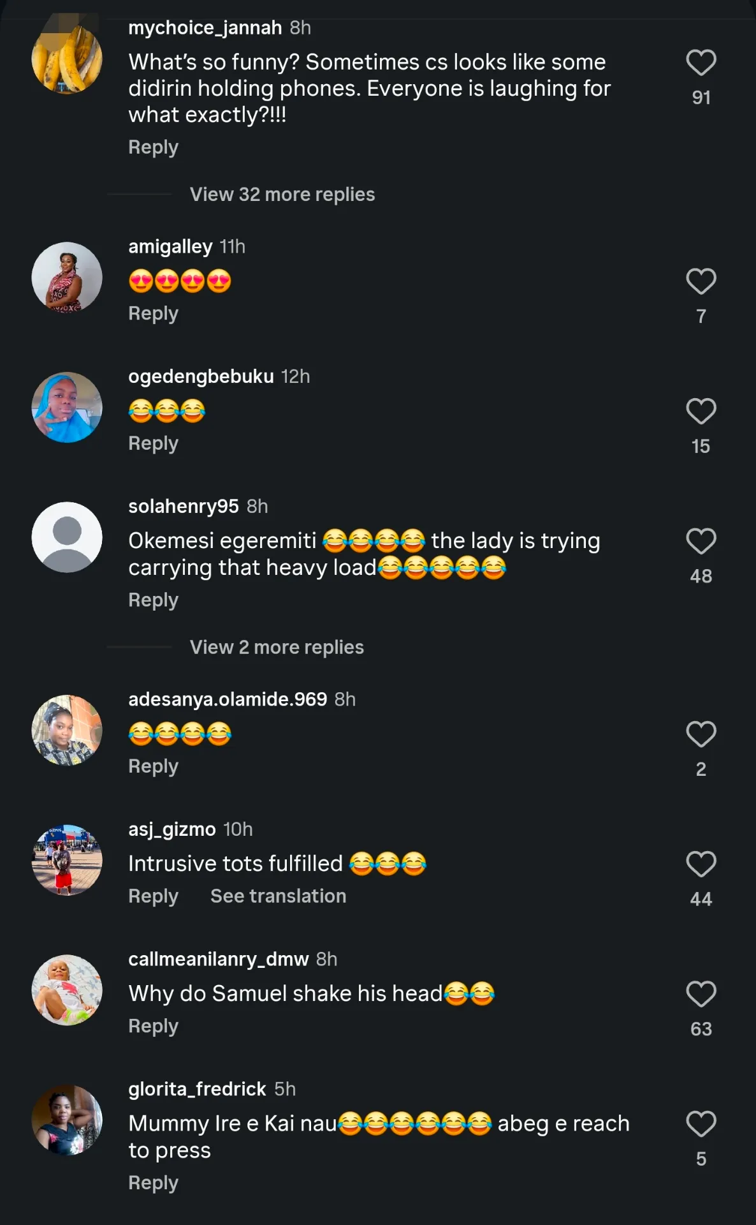The image size is (756, 1225).
Task: Like callmeanilanry_dmw's Samuel comment
Action: 701,994
